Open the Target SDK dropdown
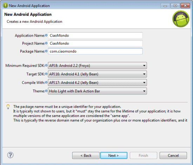 point(97,74)
